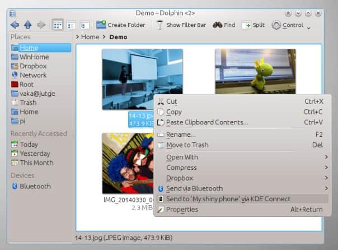Click Home in the breadcrumb path
338x250 pixels.
(90, 37)
